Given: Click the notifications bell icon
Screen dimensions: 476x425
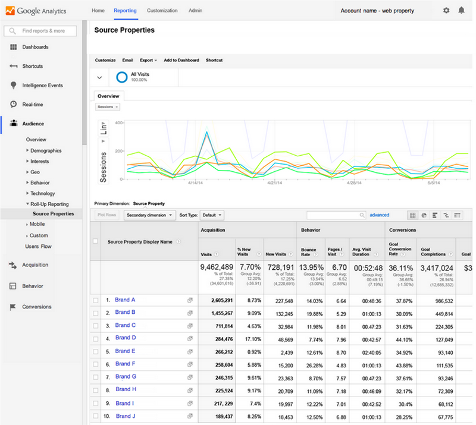Looking at the screenshot, I should click(462, 10).
